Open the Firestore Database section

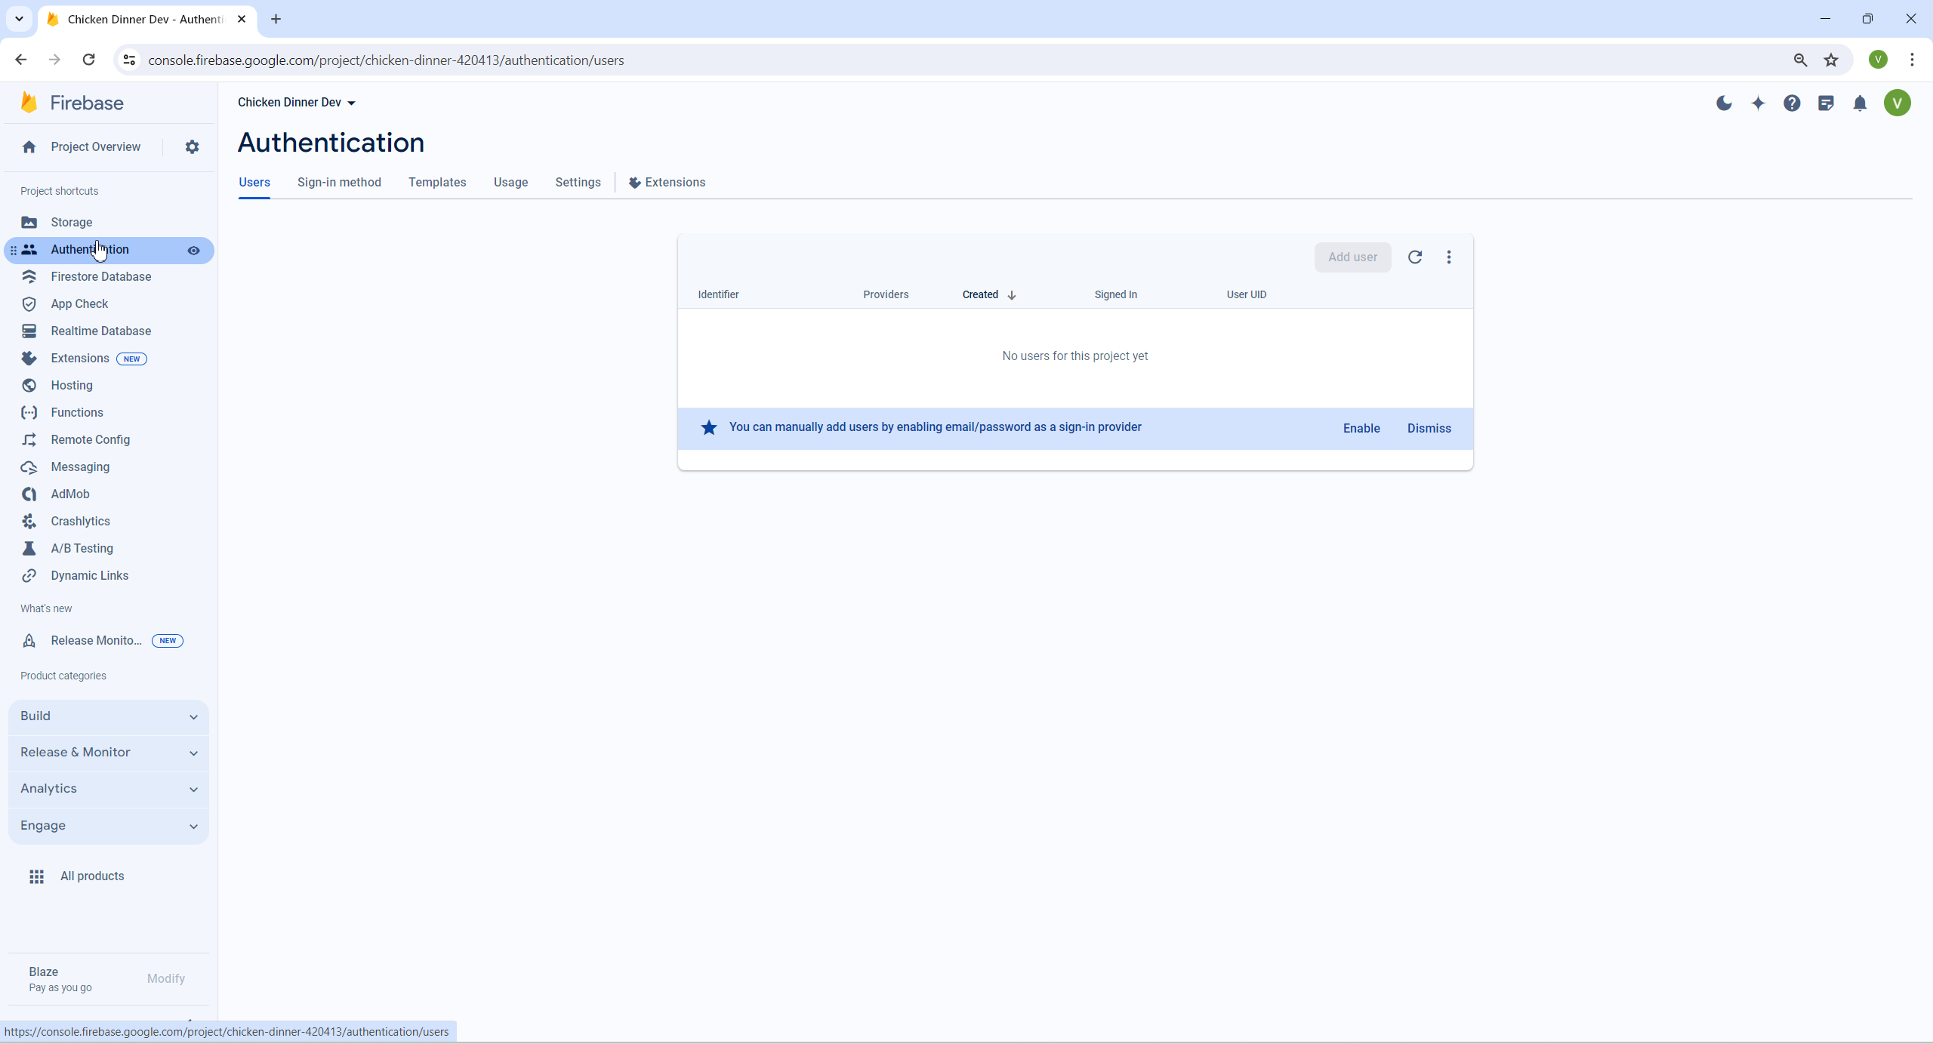[100, 276]
